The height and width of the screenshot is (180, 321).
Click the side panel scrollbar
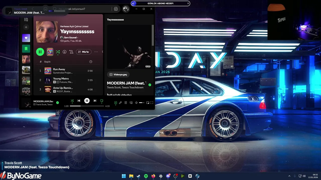[x=153, y=35]
